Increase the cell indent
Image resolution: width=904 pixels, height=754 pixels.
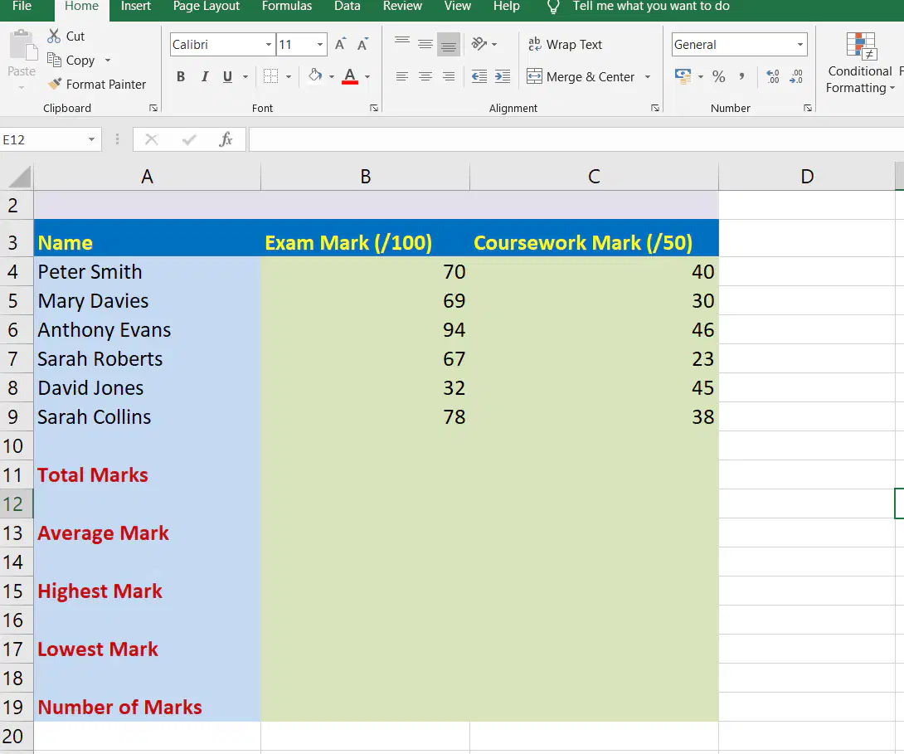pyautogui.click(x=503, y=76)
